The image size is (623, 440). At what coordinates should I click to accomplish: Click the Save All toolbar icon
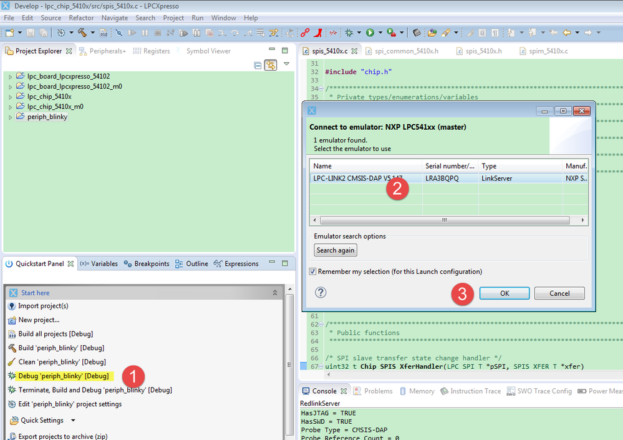43,32
